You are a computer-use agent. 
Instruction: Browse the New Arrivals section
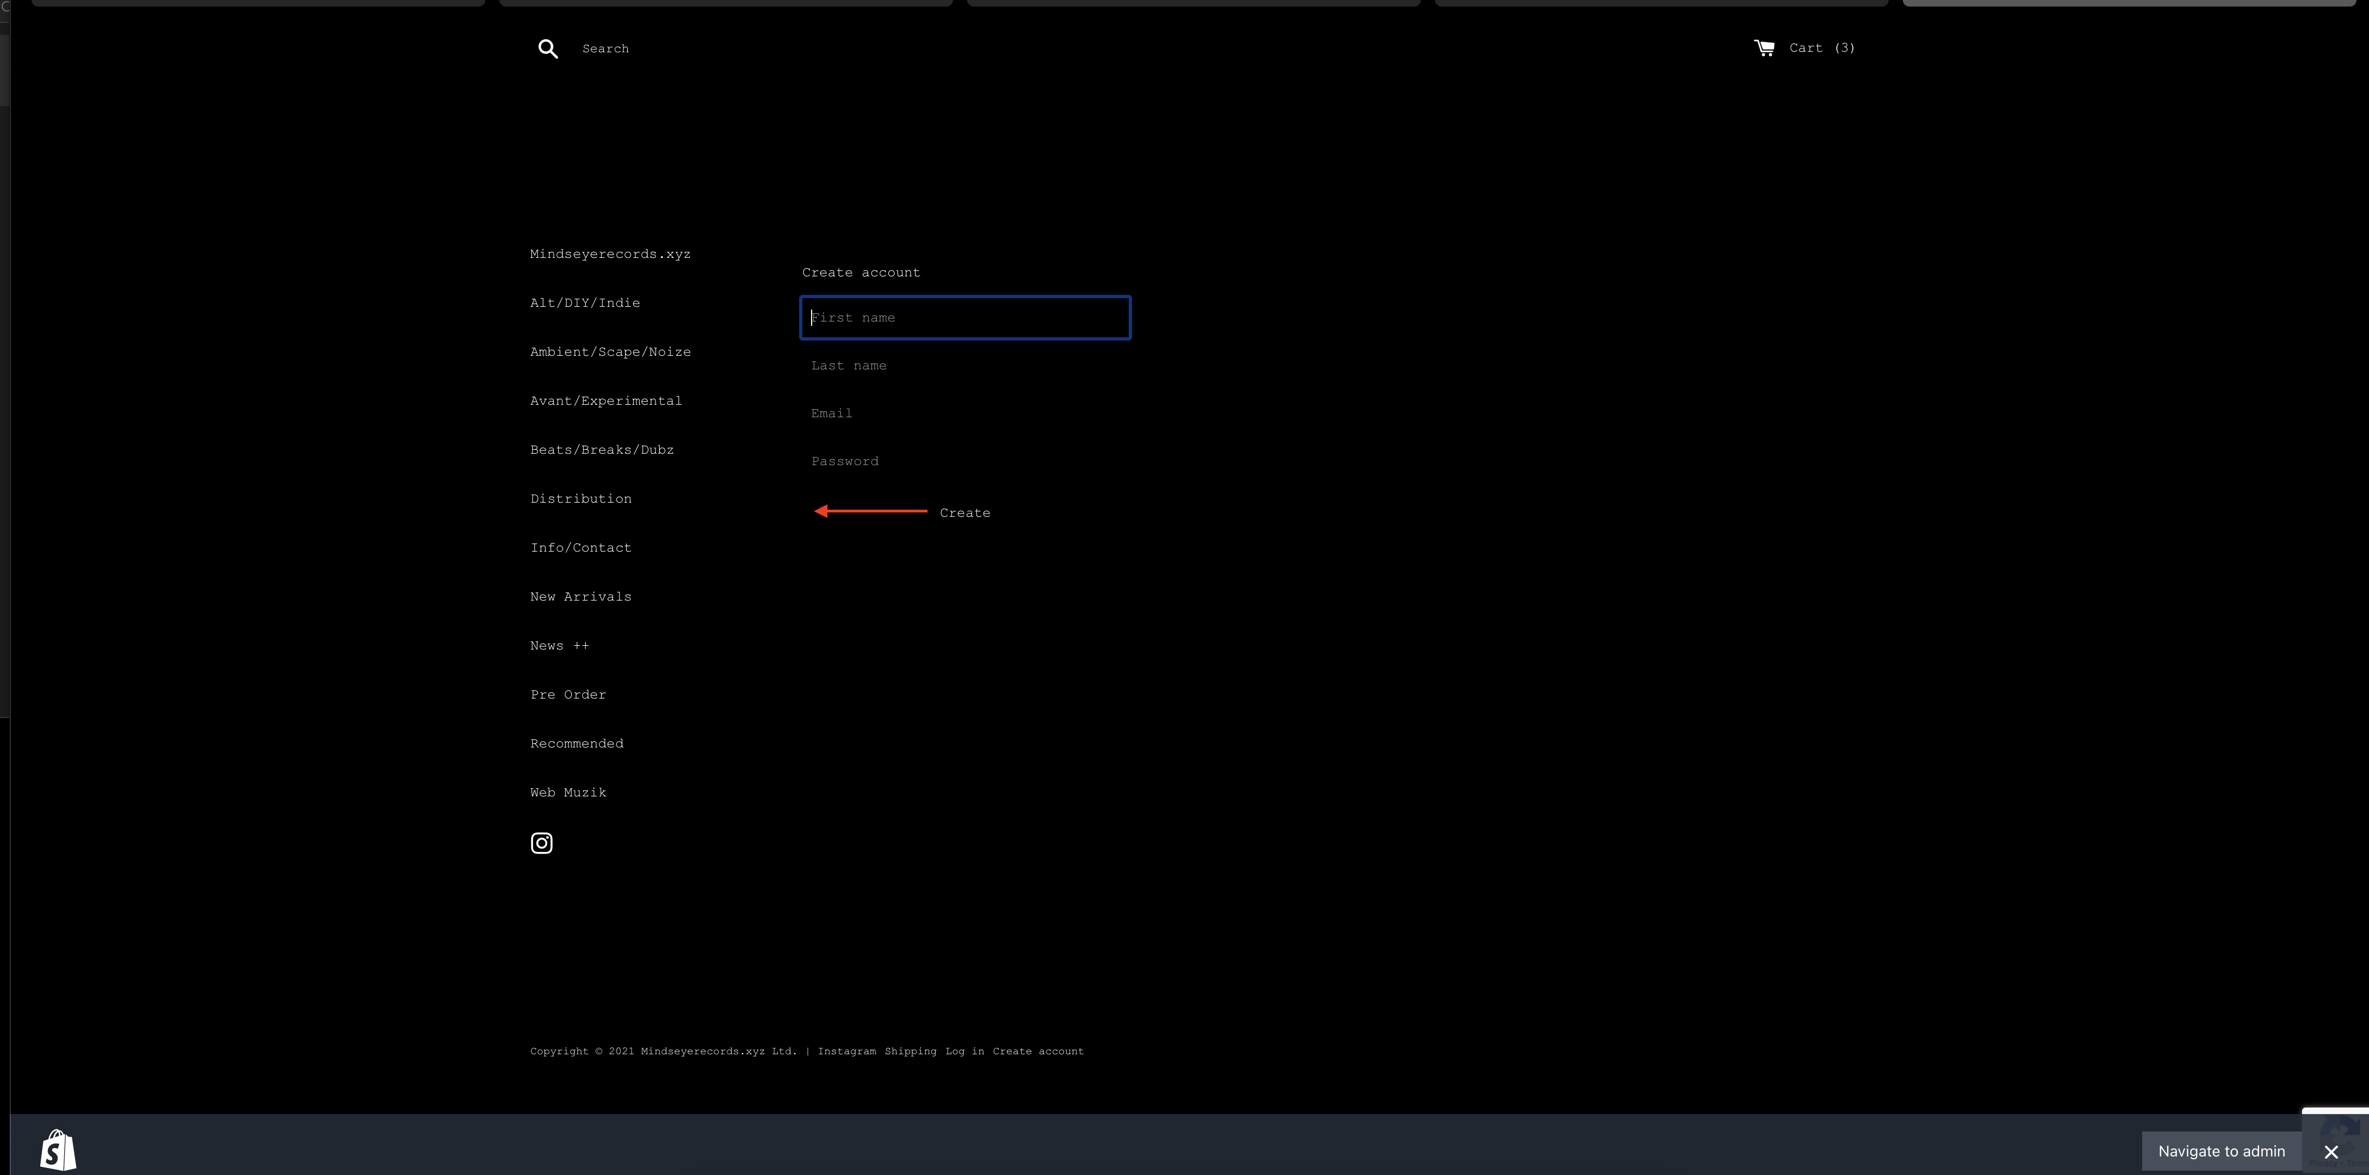pyautogui.click(x=580, y=597)
